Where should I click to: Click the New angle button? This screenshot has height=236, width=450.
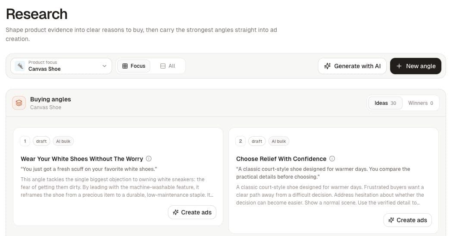(416, 66)
